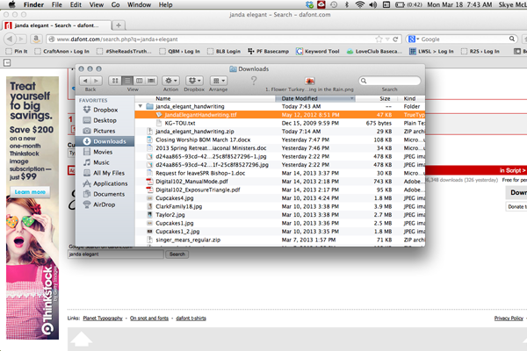Select AirDrop in Finder sidebar

[105, 204]
